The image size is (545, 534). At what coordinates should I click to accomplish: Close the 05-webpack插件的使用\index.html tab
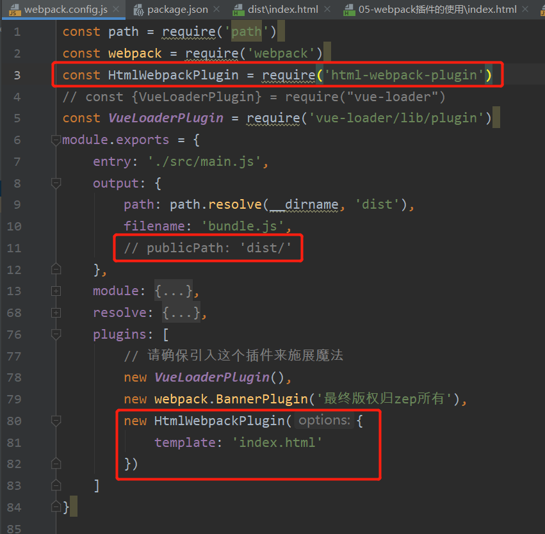526,10
